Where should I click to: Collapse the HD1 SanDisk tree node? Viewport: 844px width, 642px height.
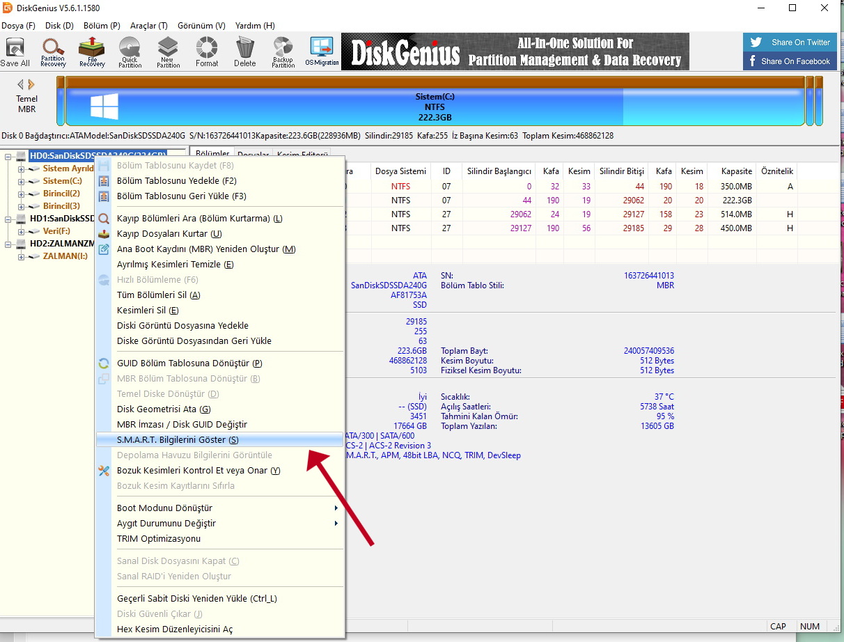(8, 219)
